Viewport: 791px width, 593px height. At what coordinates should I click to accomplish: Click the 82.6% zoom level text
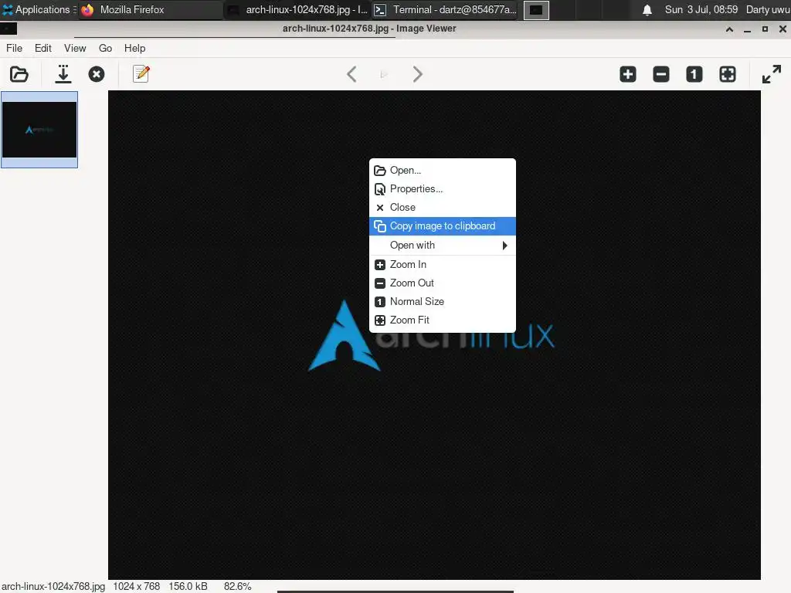238,587
